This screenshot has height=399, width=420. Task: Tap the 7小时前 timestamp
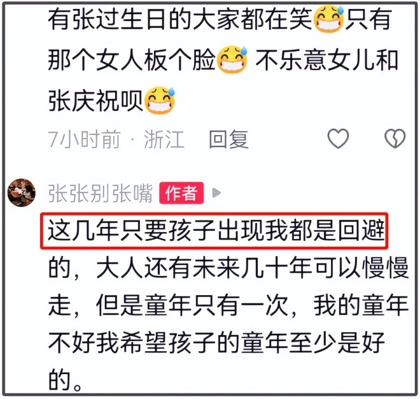85,139
